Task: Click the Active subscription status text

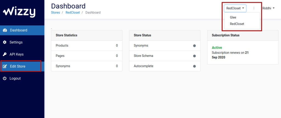Action: [217, 47]
